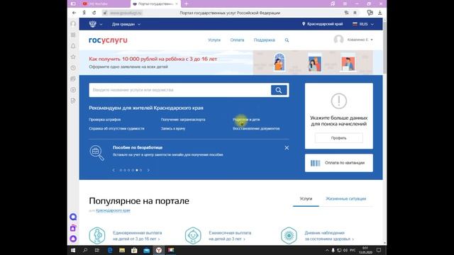Open tableau grid icon in browser sidebar

73,35
